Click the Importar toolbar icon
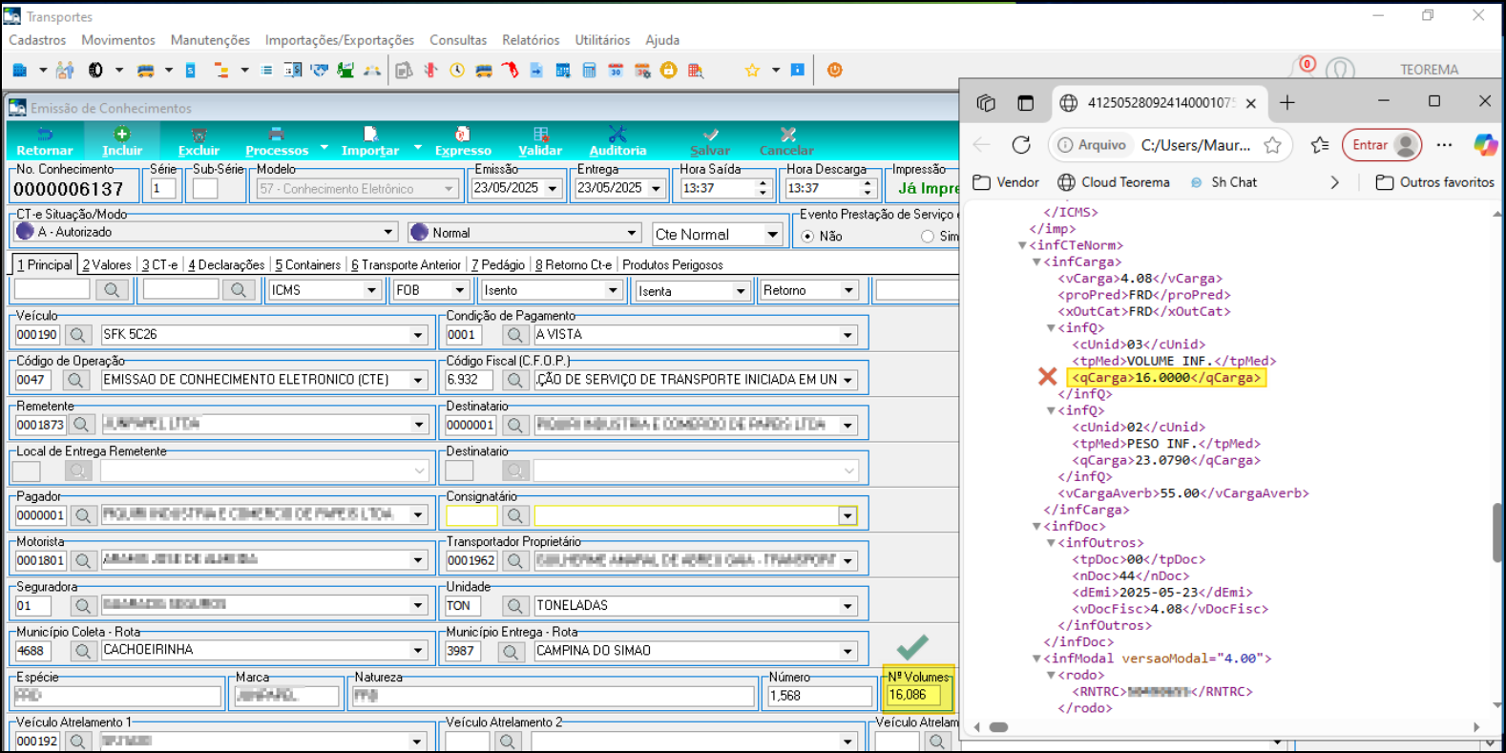The image size is (1506, 753). [370, 135]
